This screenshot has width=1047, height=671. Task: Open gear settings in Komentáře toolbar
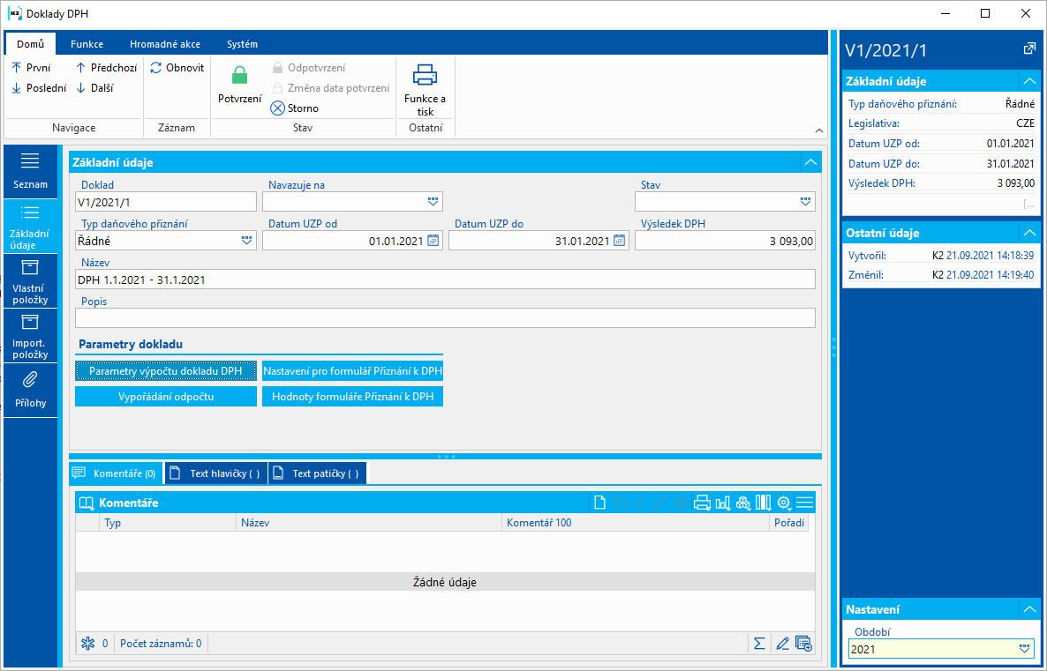pos(784,503)
